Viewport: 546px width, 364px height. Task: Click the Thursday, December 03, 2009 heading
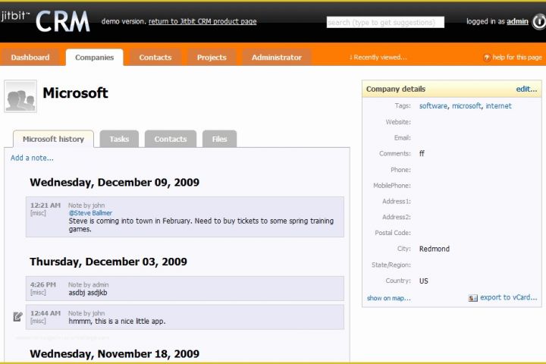click(108, 262)
